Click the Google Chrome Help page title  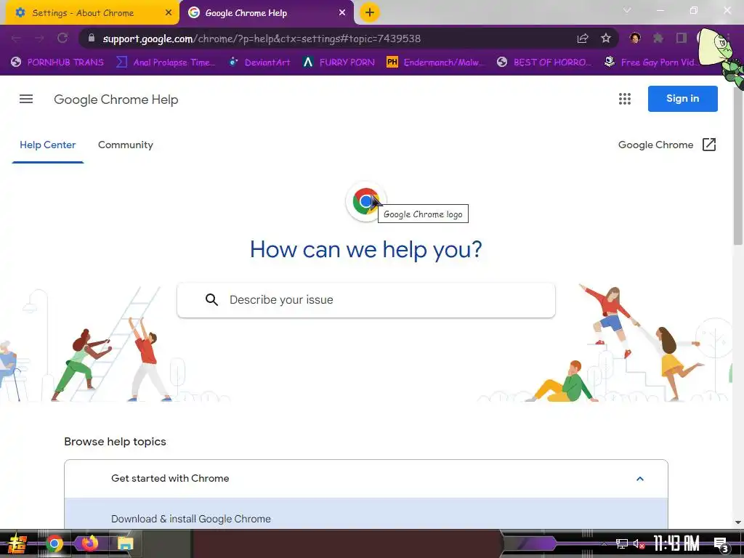[116, 100]
